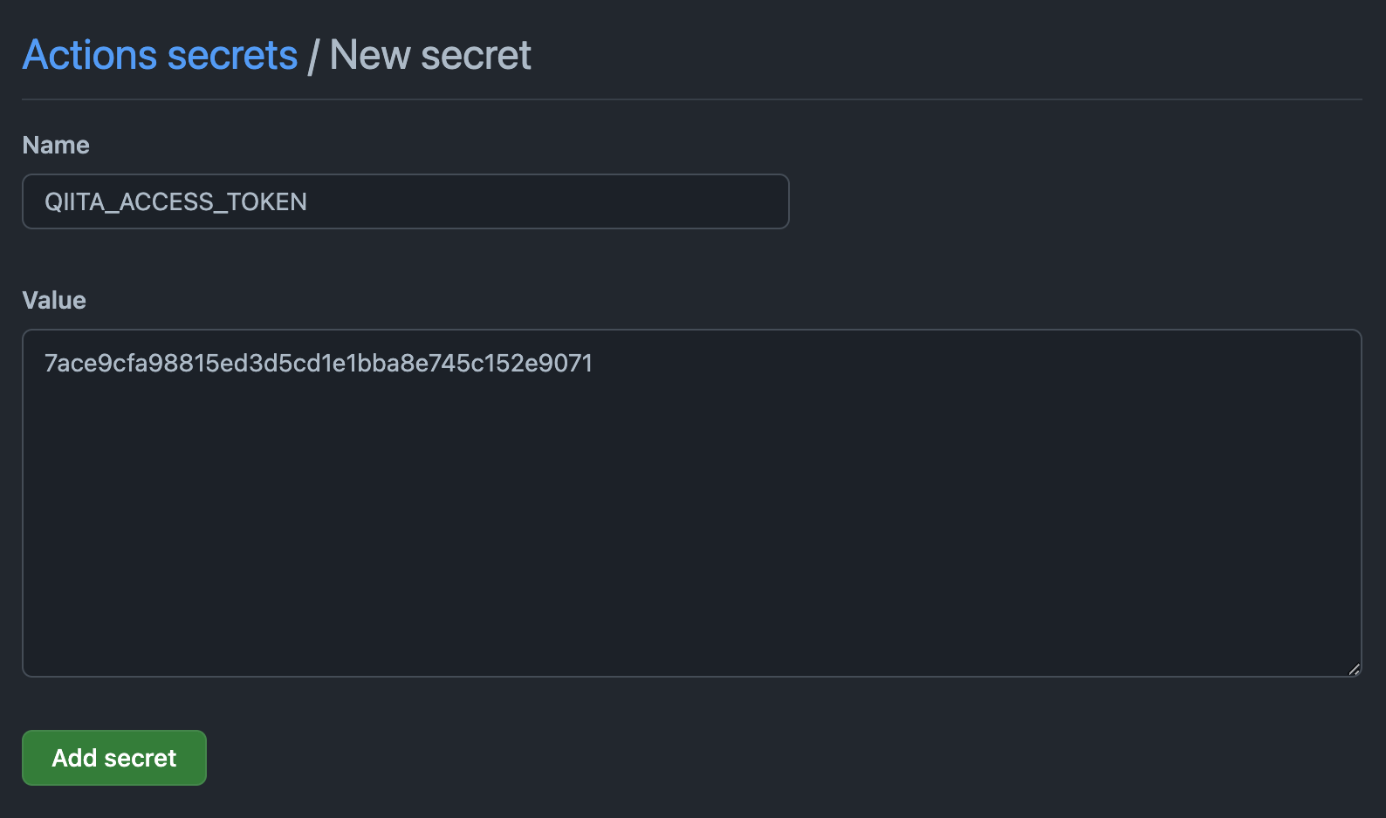Click the slash separator in breadcrumb
This screenshot has height=818, width=1386.
312,58
